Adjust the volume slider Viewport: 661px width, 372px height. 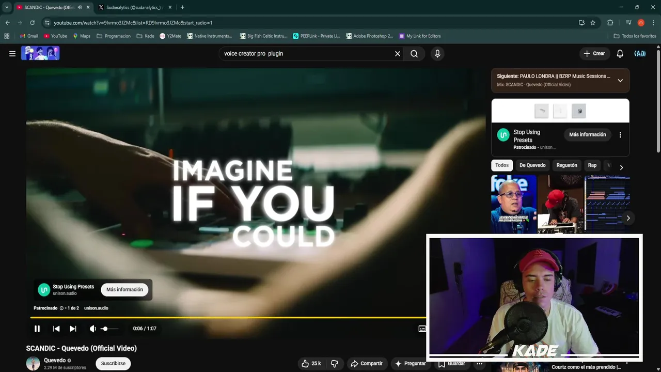(109, 329)
